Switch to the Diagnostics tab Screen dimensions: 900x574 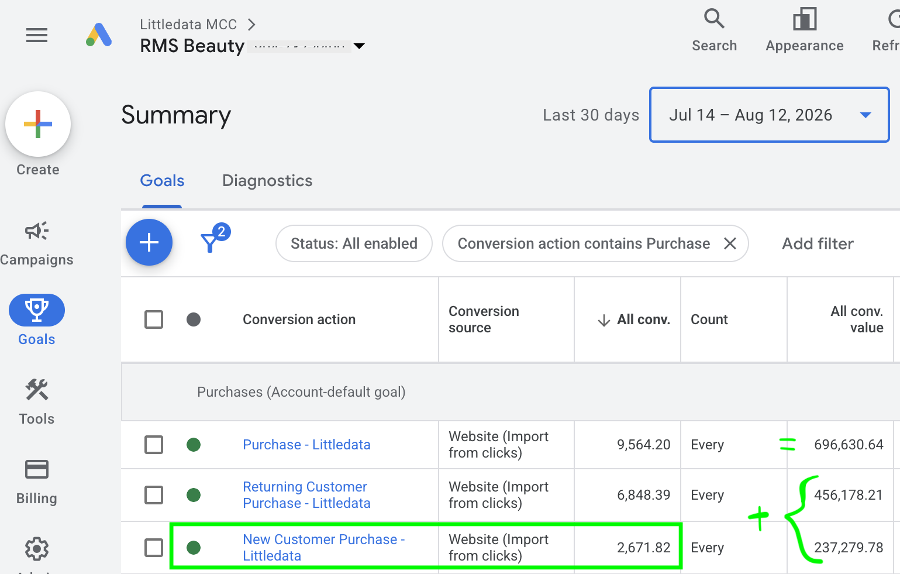[267, 181]
